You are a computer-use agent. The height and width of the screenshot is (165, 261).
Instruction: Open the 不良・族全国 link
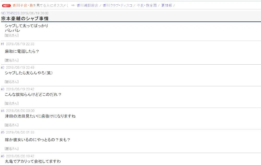tap(147, 5)
